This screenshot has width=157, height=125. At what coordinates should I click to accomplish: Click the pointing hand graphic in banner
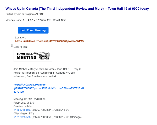[43, 55]
